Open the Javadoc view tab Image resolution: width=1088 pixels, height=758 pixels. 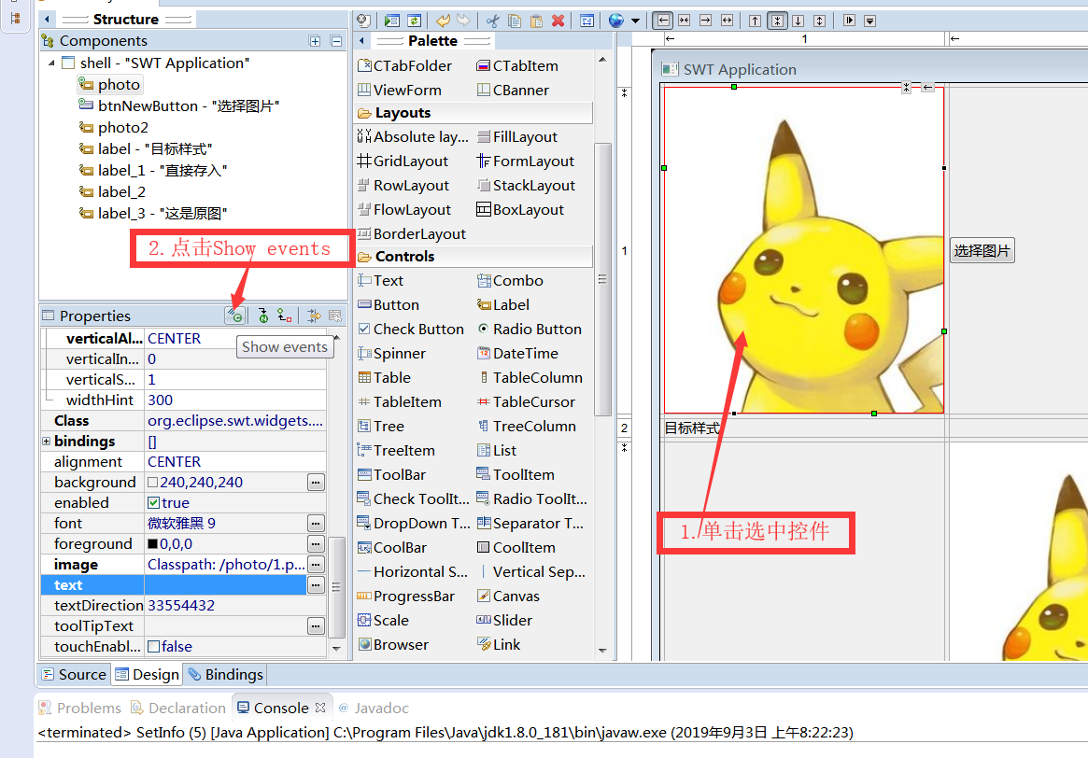[x=374, y=709]
